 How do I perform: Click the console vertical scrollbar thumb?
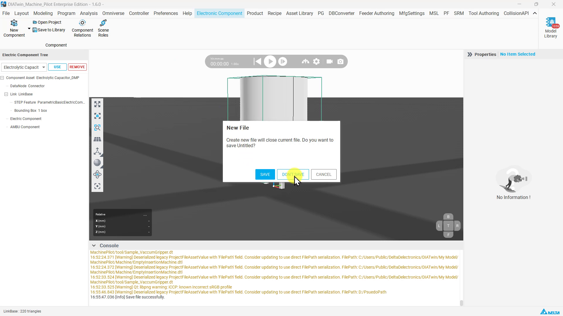coord(461,303)
